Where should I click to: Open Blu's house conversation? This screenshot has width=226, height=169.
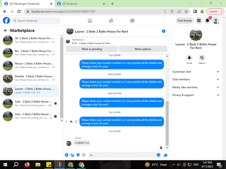(30, 53)
